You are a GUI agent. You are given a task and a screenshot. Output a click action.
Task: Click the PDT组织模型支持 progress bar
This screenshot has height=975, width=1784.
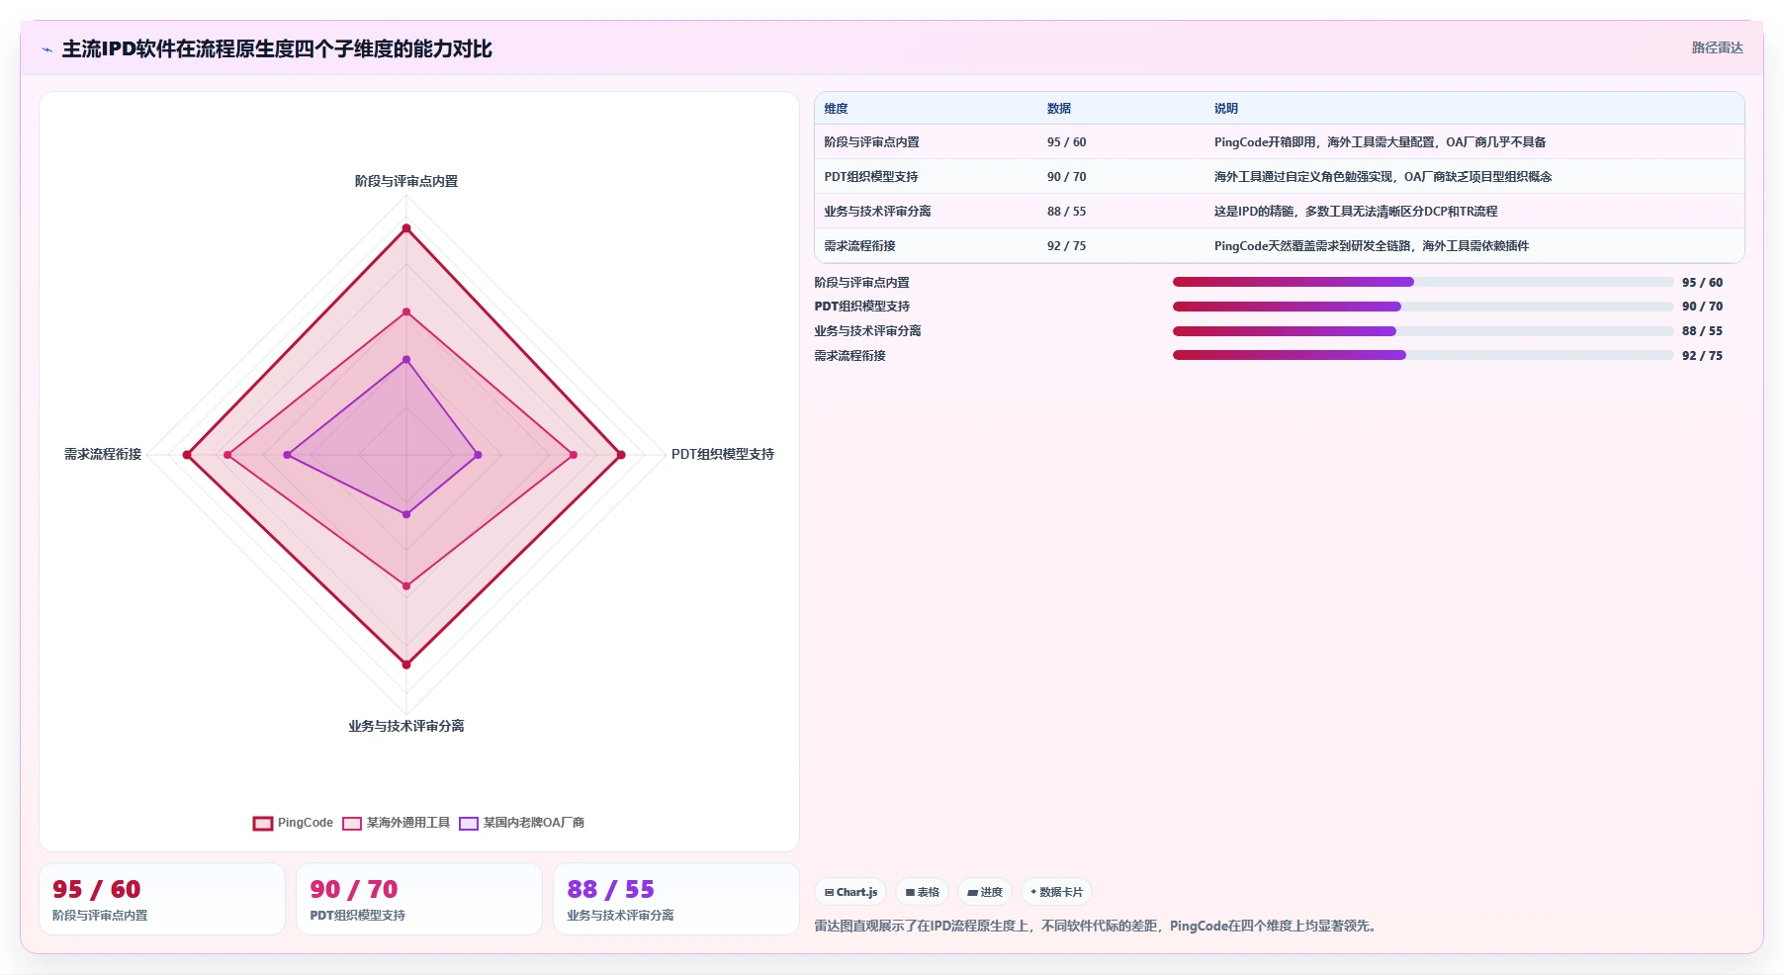pyautogui.click(x=1423, y=307)
